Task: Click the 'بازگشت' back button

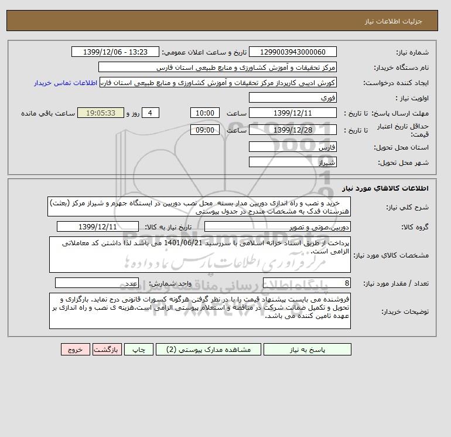Action: (x=107, y=350)
